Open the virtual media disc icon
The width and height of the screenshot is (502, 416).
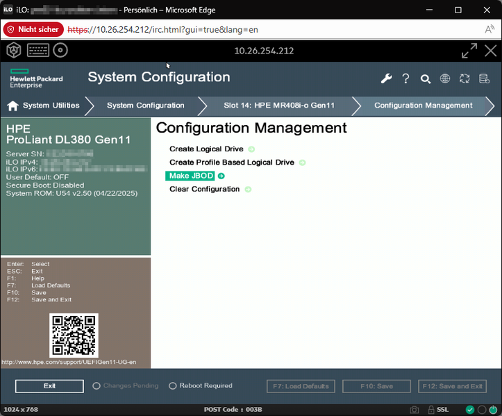click(60, 50)
